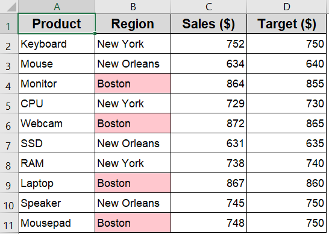
Task: Select row 10 header
Action: pyautogui.click(x=9, y=203)
